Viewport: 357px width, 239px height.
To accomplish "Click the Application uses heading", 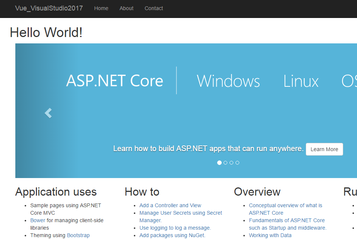I will [x=56, y=191].
